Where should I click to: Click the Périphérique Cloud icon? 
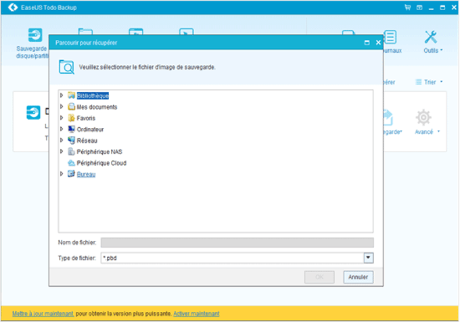click(x=71, y=163)
